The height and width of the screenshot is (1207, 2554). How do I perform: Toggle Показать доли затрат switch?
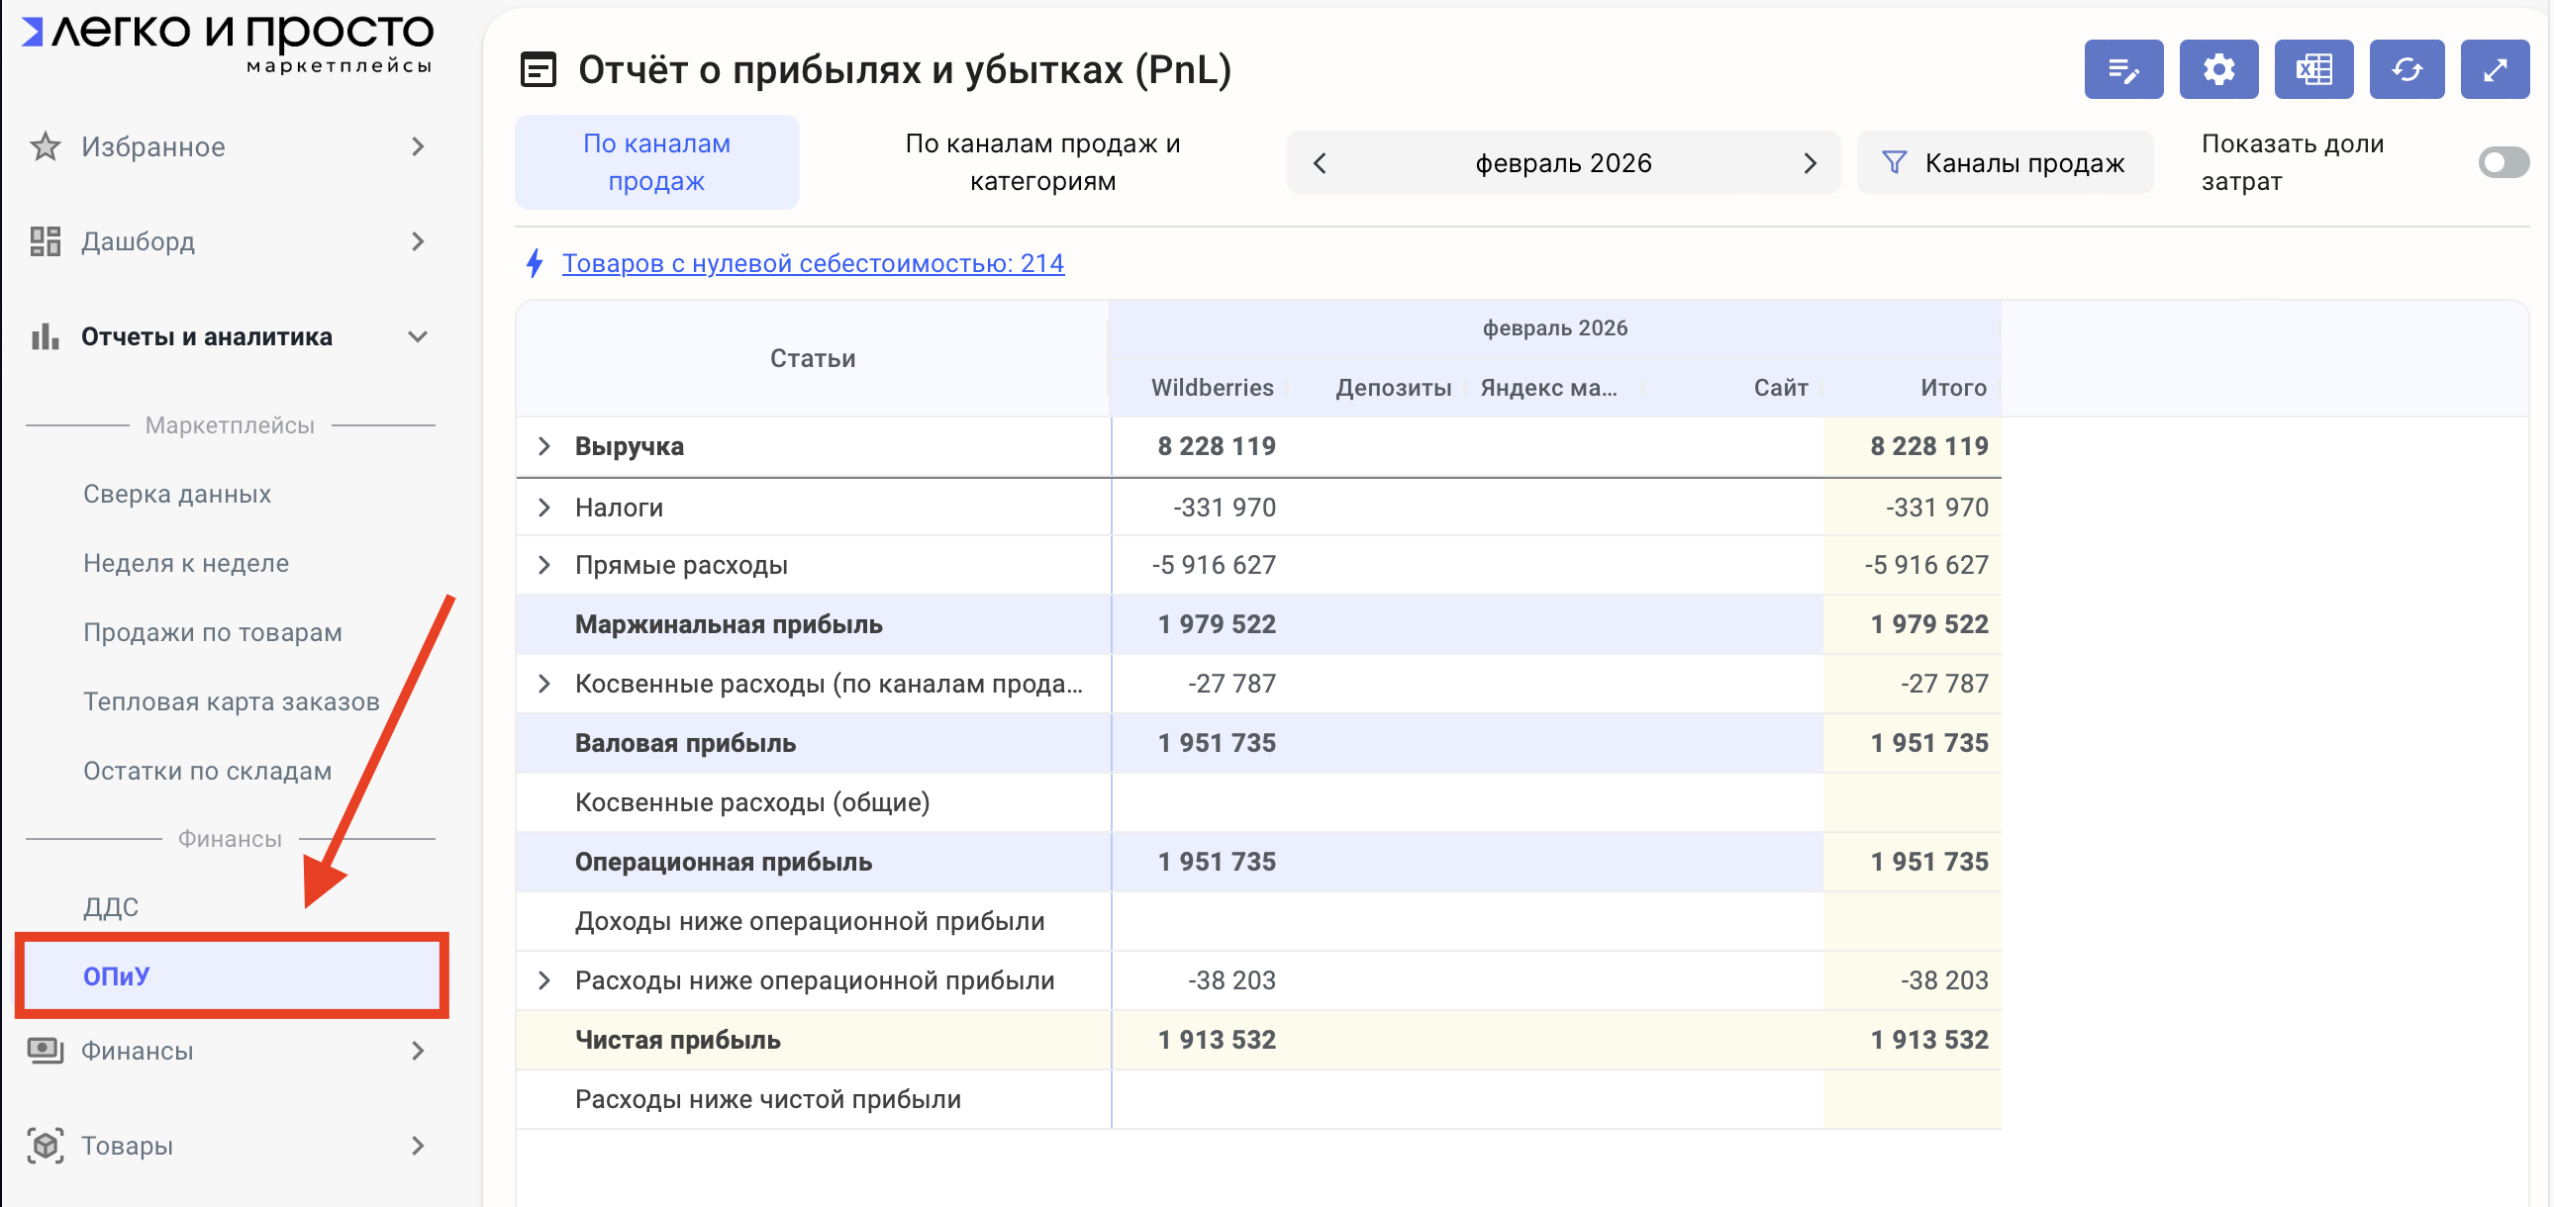pos(2503,162)
